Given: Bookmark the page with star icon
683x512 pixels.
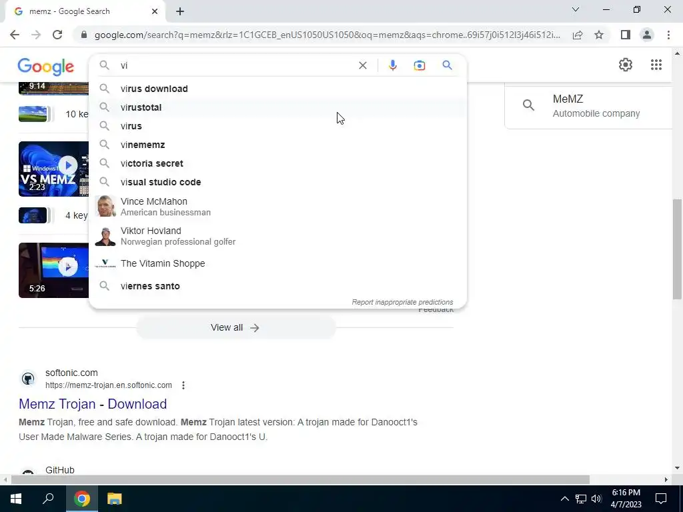Looking at the screenshot, I should 599,35.
